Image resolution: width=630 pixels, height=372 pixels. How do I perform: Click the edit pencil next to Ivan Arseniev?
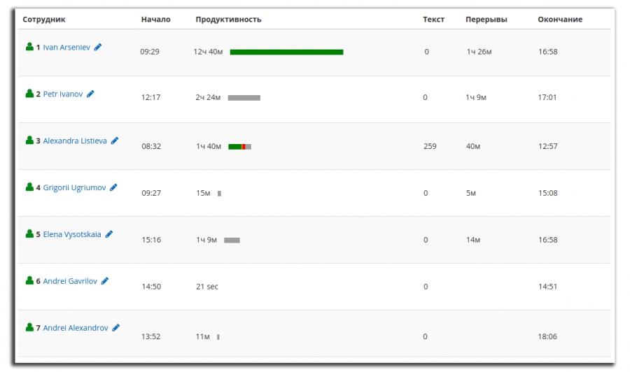coord(97,48)
